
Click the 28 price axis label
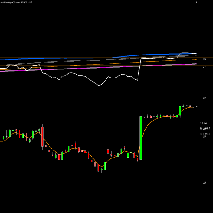click(204, 59)
